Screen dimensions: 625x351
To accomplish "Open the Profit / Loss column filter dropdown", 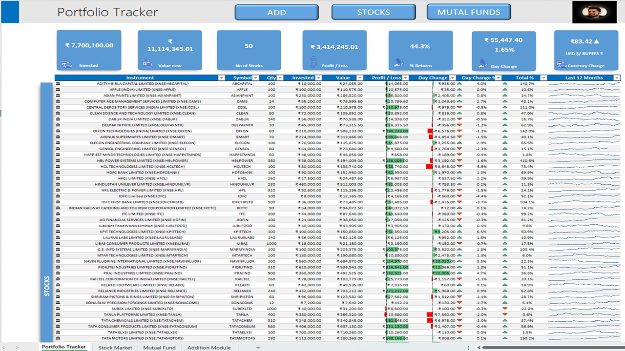I will coord(406,78).
